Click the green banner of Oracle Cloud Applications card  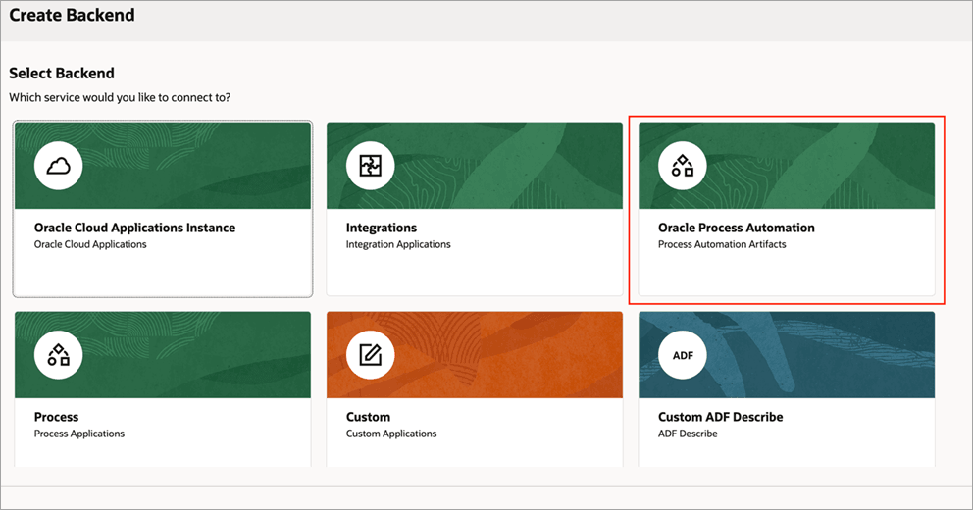163,166
